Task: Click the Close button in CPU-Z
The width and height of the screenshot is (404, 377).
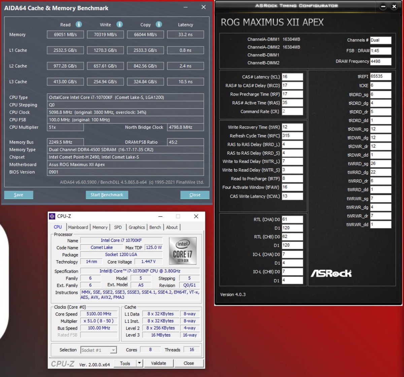Action: coord(189,363)
